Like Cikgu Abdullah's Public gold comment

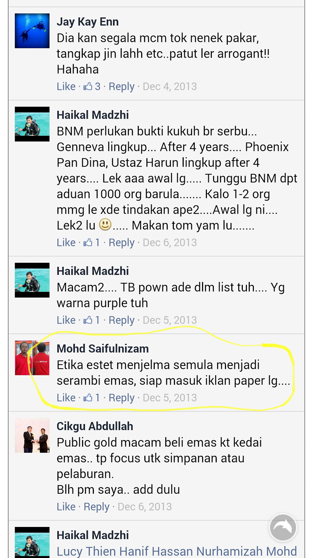pos(66,506)
